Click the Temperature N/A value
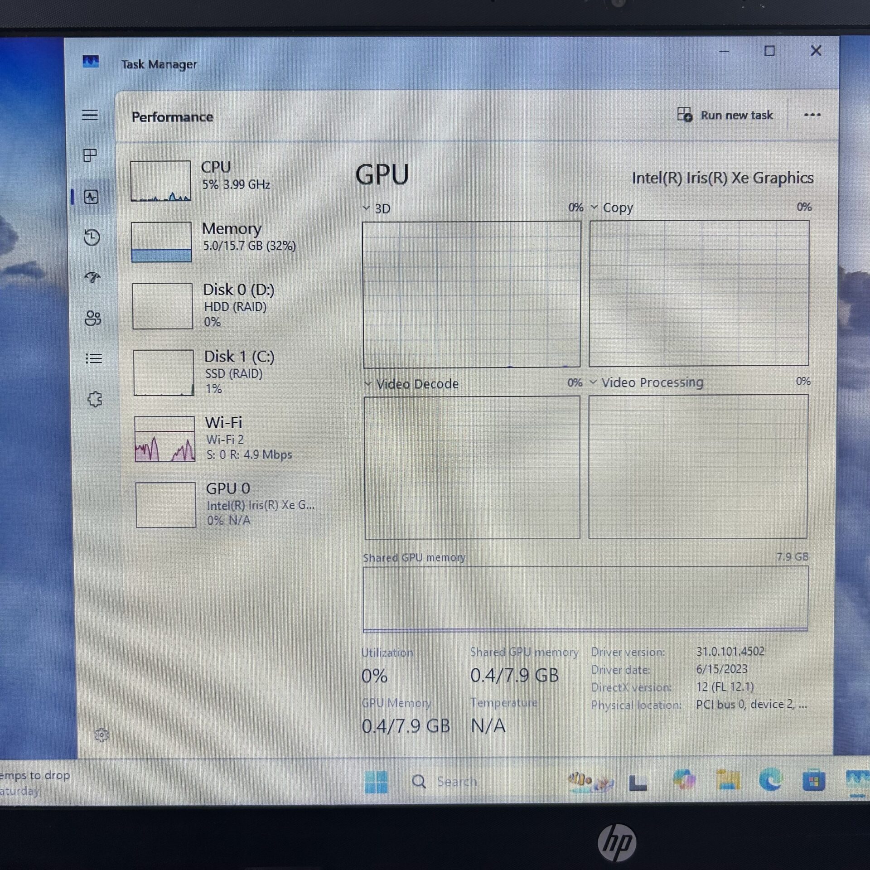This screenshot has width=870, height=870. 488,726
